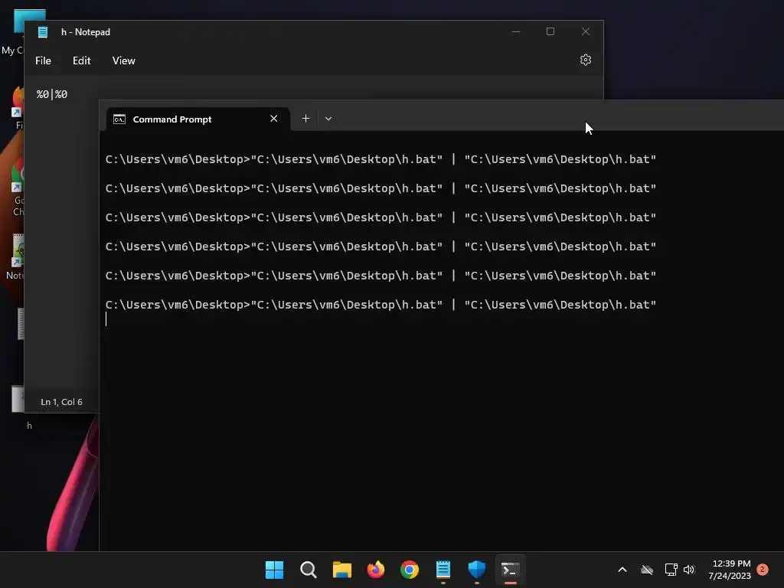Minimize the Notepad window

click(x=516, y=31)
